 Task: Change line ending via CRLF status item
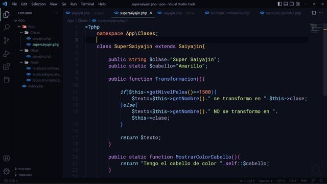(x=293, y=180)
